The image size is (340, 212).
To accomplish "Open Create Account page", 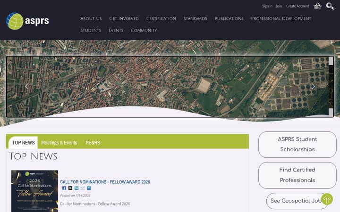I will [x=297, y=6].
